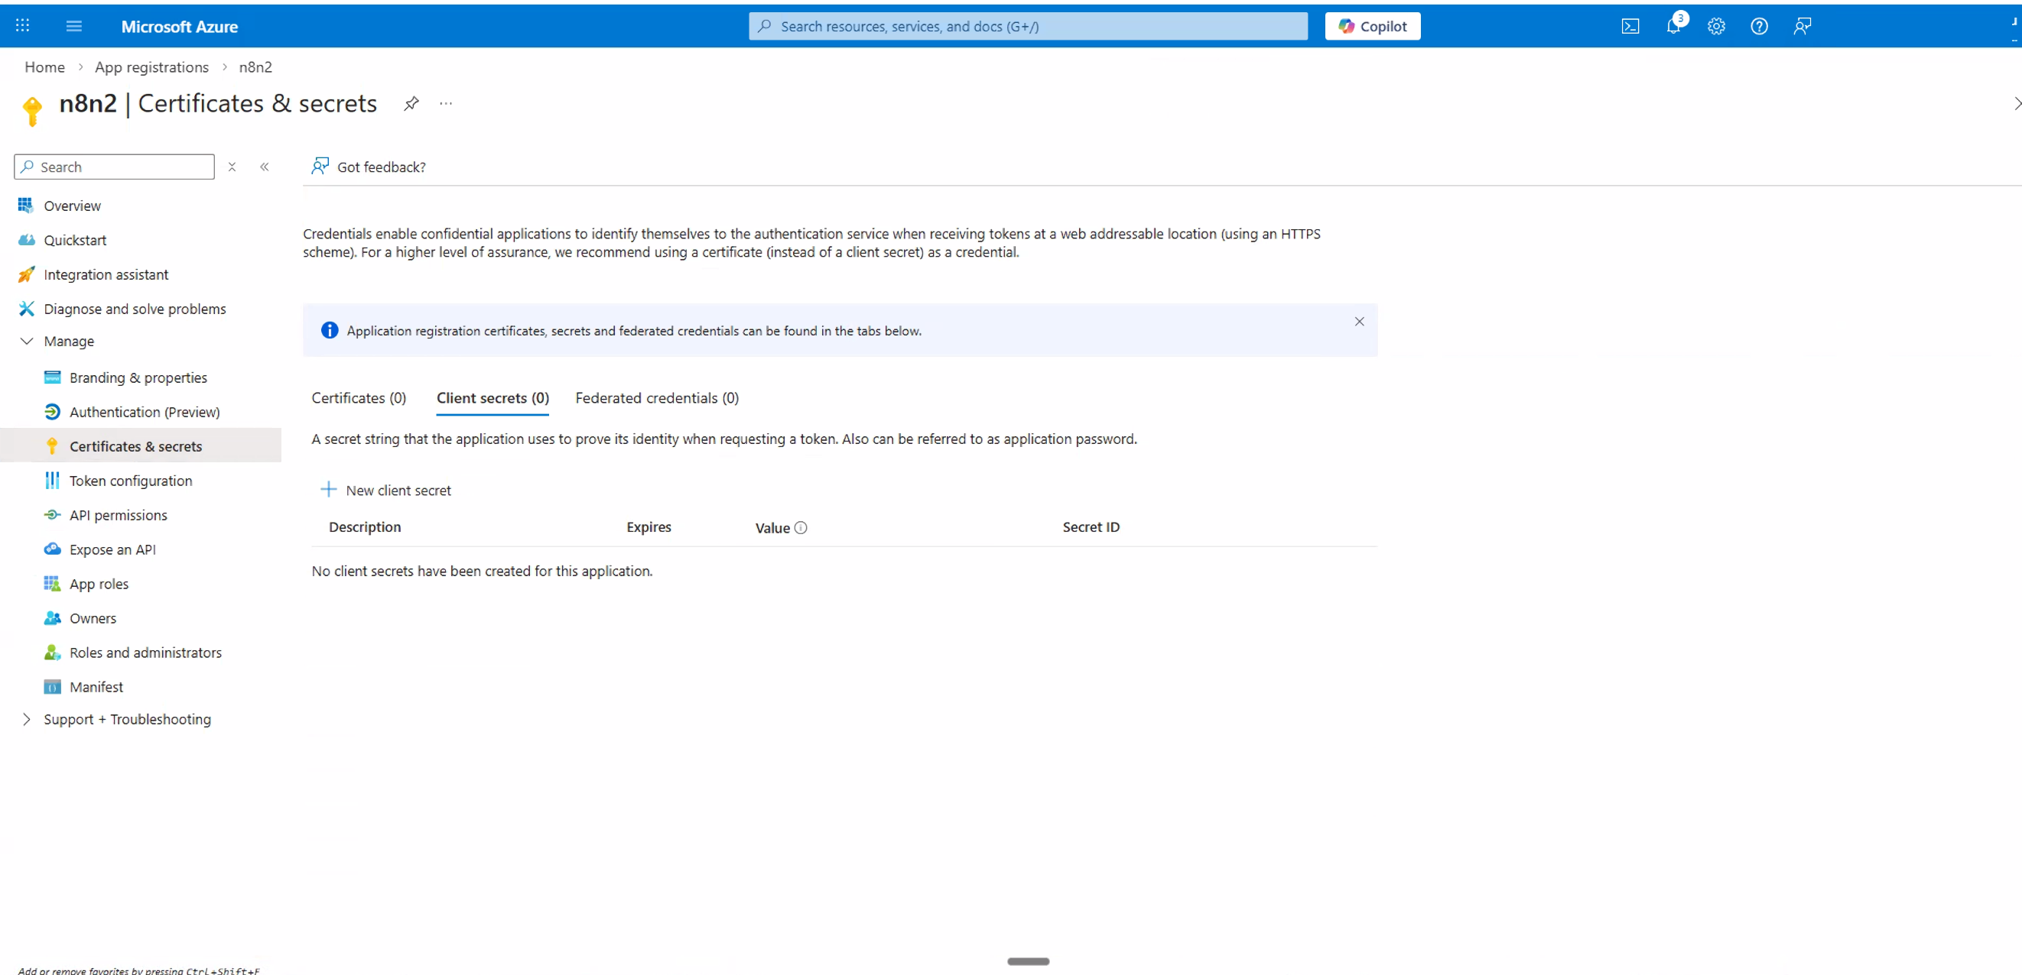Collapse the Manage section

point(28,341)
